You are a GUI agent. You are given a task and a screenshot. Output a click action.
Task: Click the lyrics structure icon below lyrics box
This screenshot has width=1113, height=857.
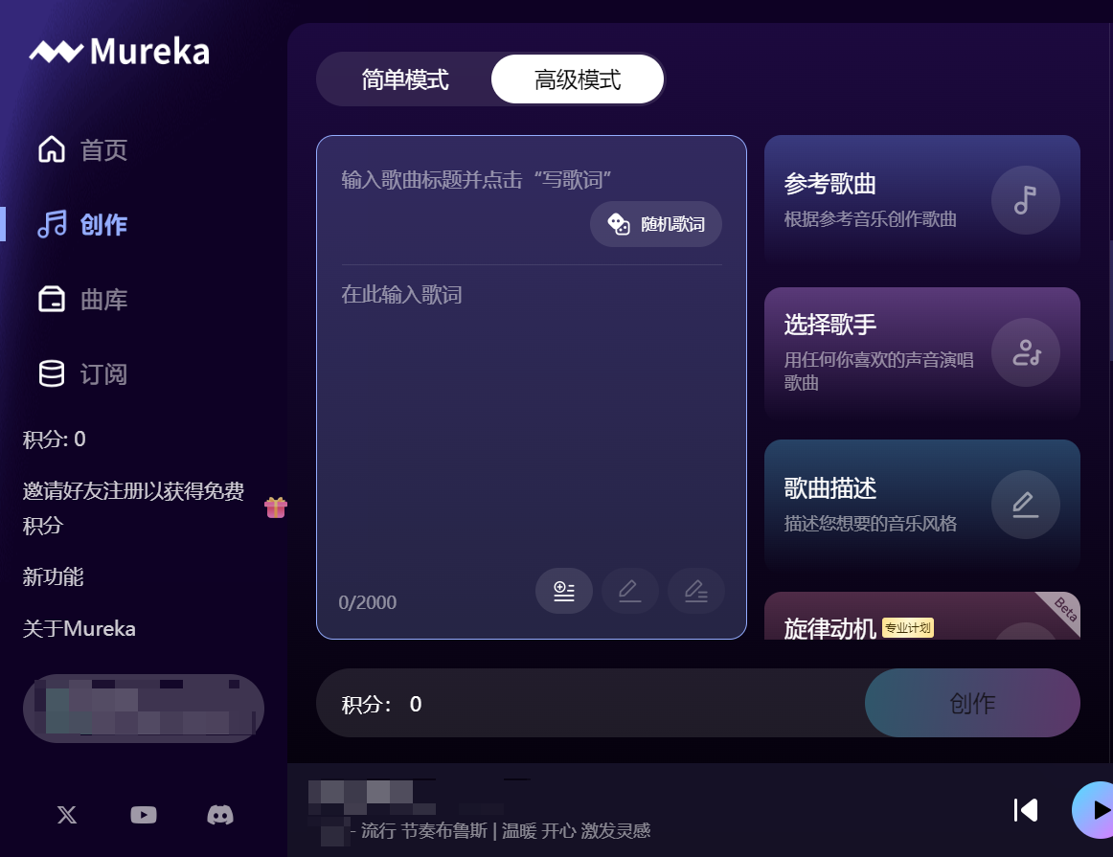pos(563,590)
